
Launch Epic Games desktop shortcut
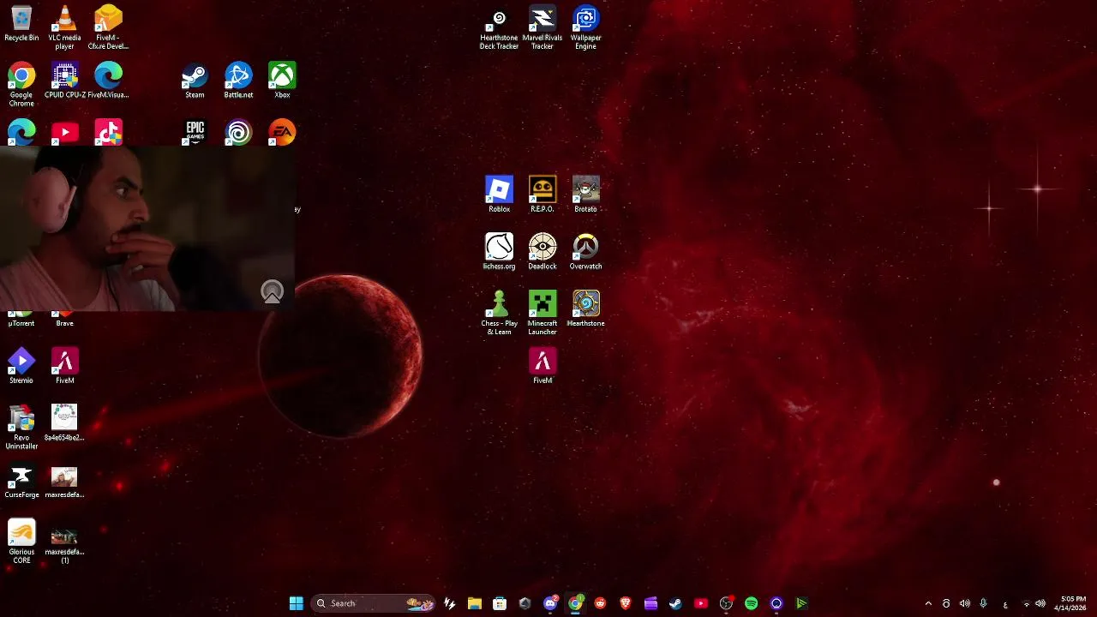[x=195, y=132]
